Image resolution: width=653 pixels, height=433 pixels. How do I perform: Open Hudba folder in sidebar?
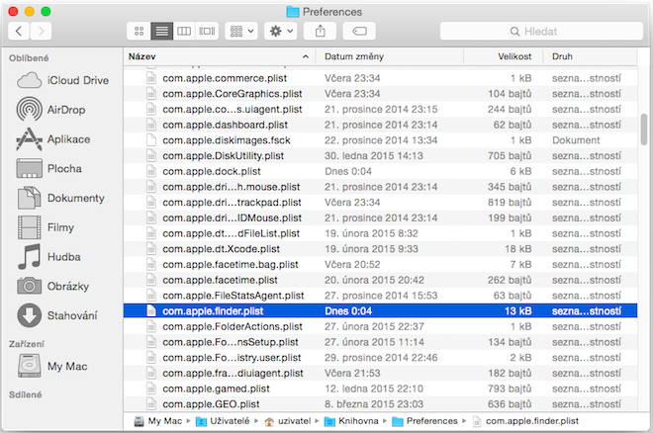63,257
